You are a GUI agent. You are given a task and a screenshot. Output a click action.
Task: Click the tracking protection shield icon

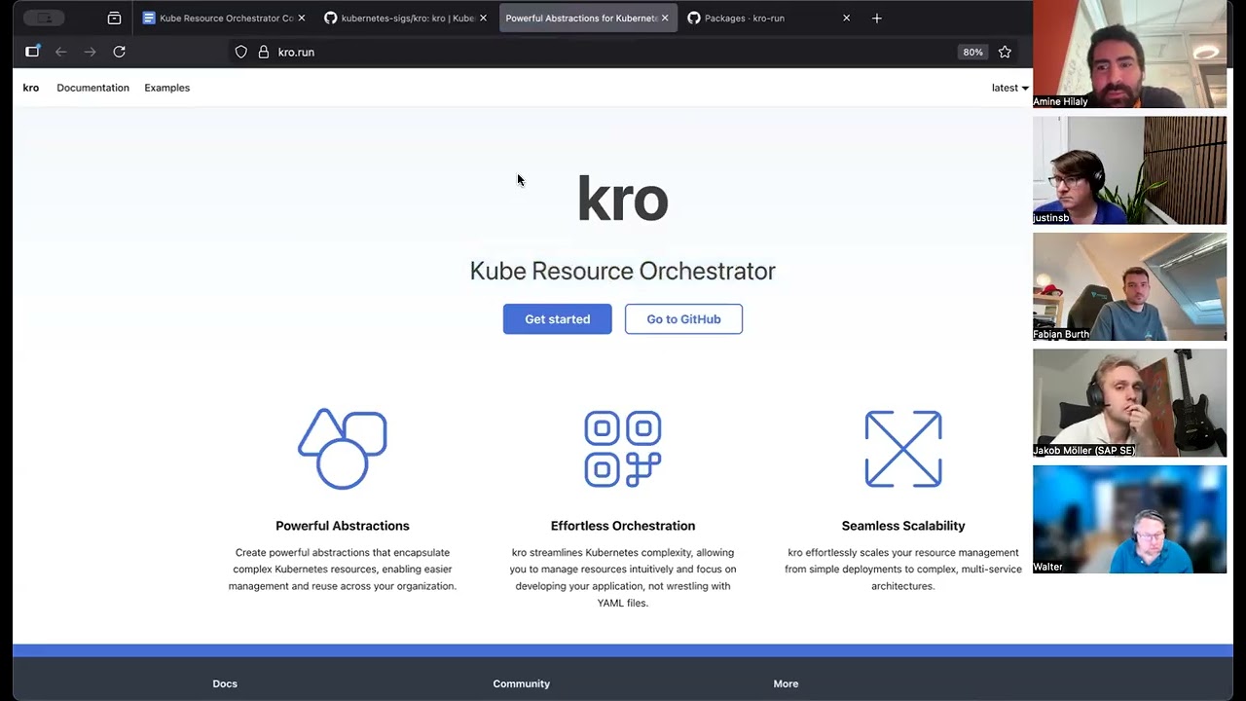pyautogui.click(x=241, y=52)
